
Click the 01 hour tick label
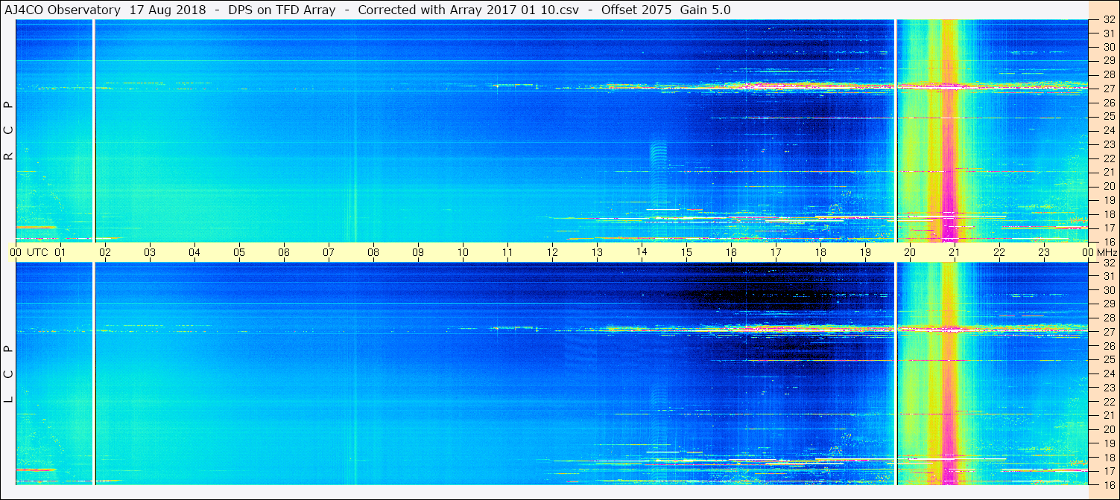60,252
